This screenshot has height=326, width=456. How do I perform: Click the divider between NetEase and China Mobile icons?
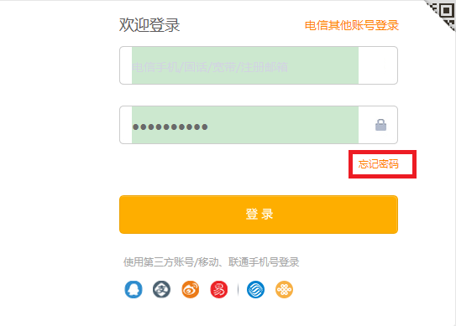[x=238, y=289]
